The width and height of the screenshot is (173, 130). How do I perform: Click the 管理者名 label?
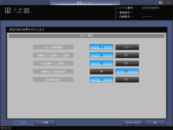[124, 12]
